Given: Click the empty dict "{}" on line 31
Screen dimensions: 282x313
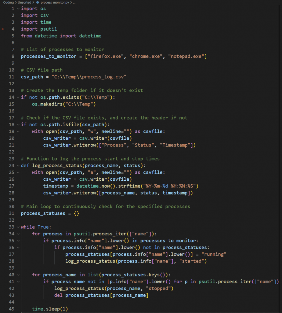Looking at the screenshot, I should pyautogui.click(x=77, y=213).
